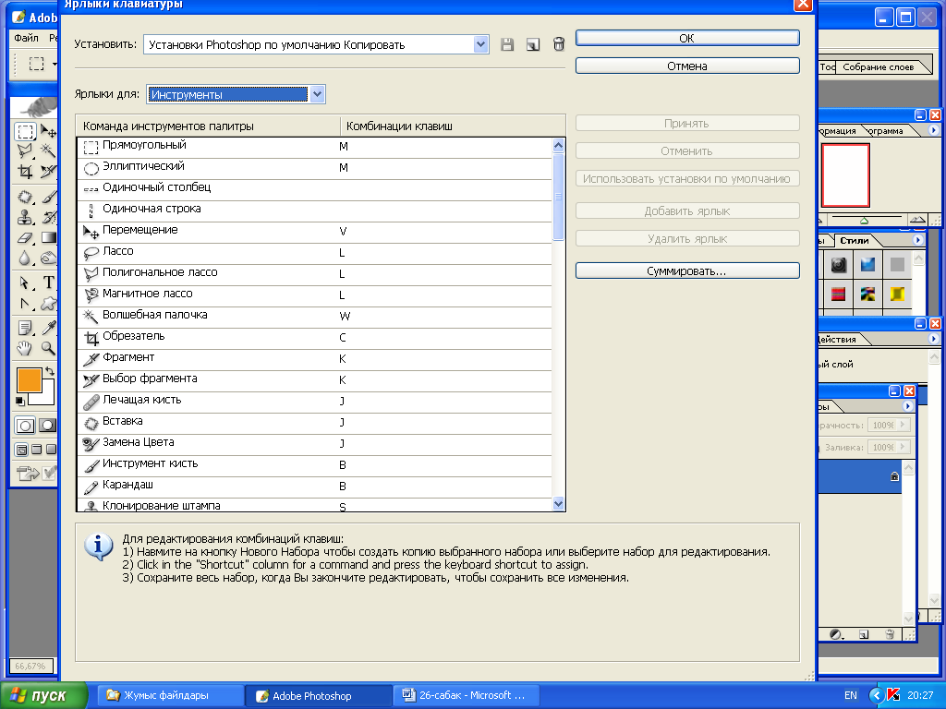
Task: Select the Brush tool in toolbox
Action: click(48, 198)
